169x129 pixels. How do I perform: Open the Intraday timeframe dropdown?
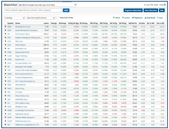(x=15, y=18)
